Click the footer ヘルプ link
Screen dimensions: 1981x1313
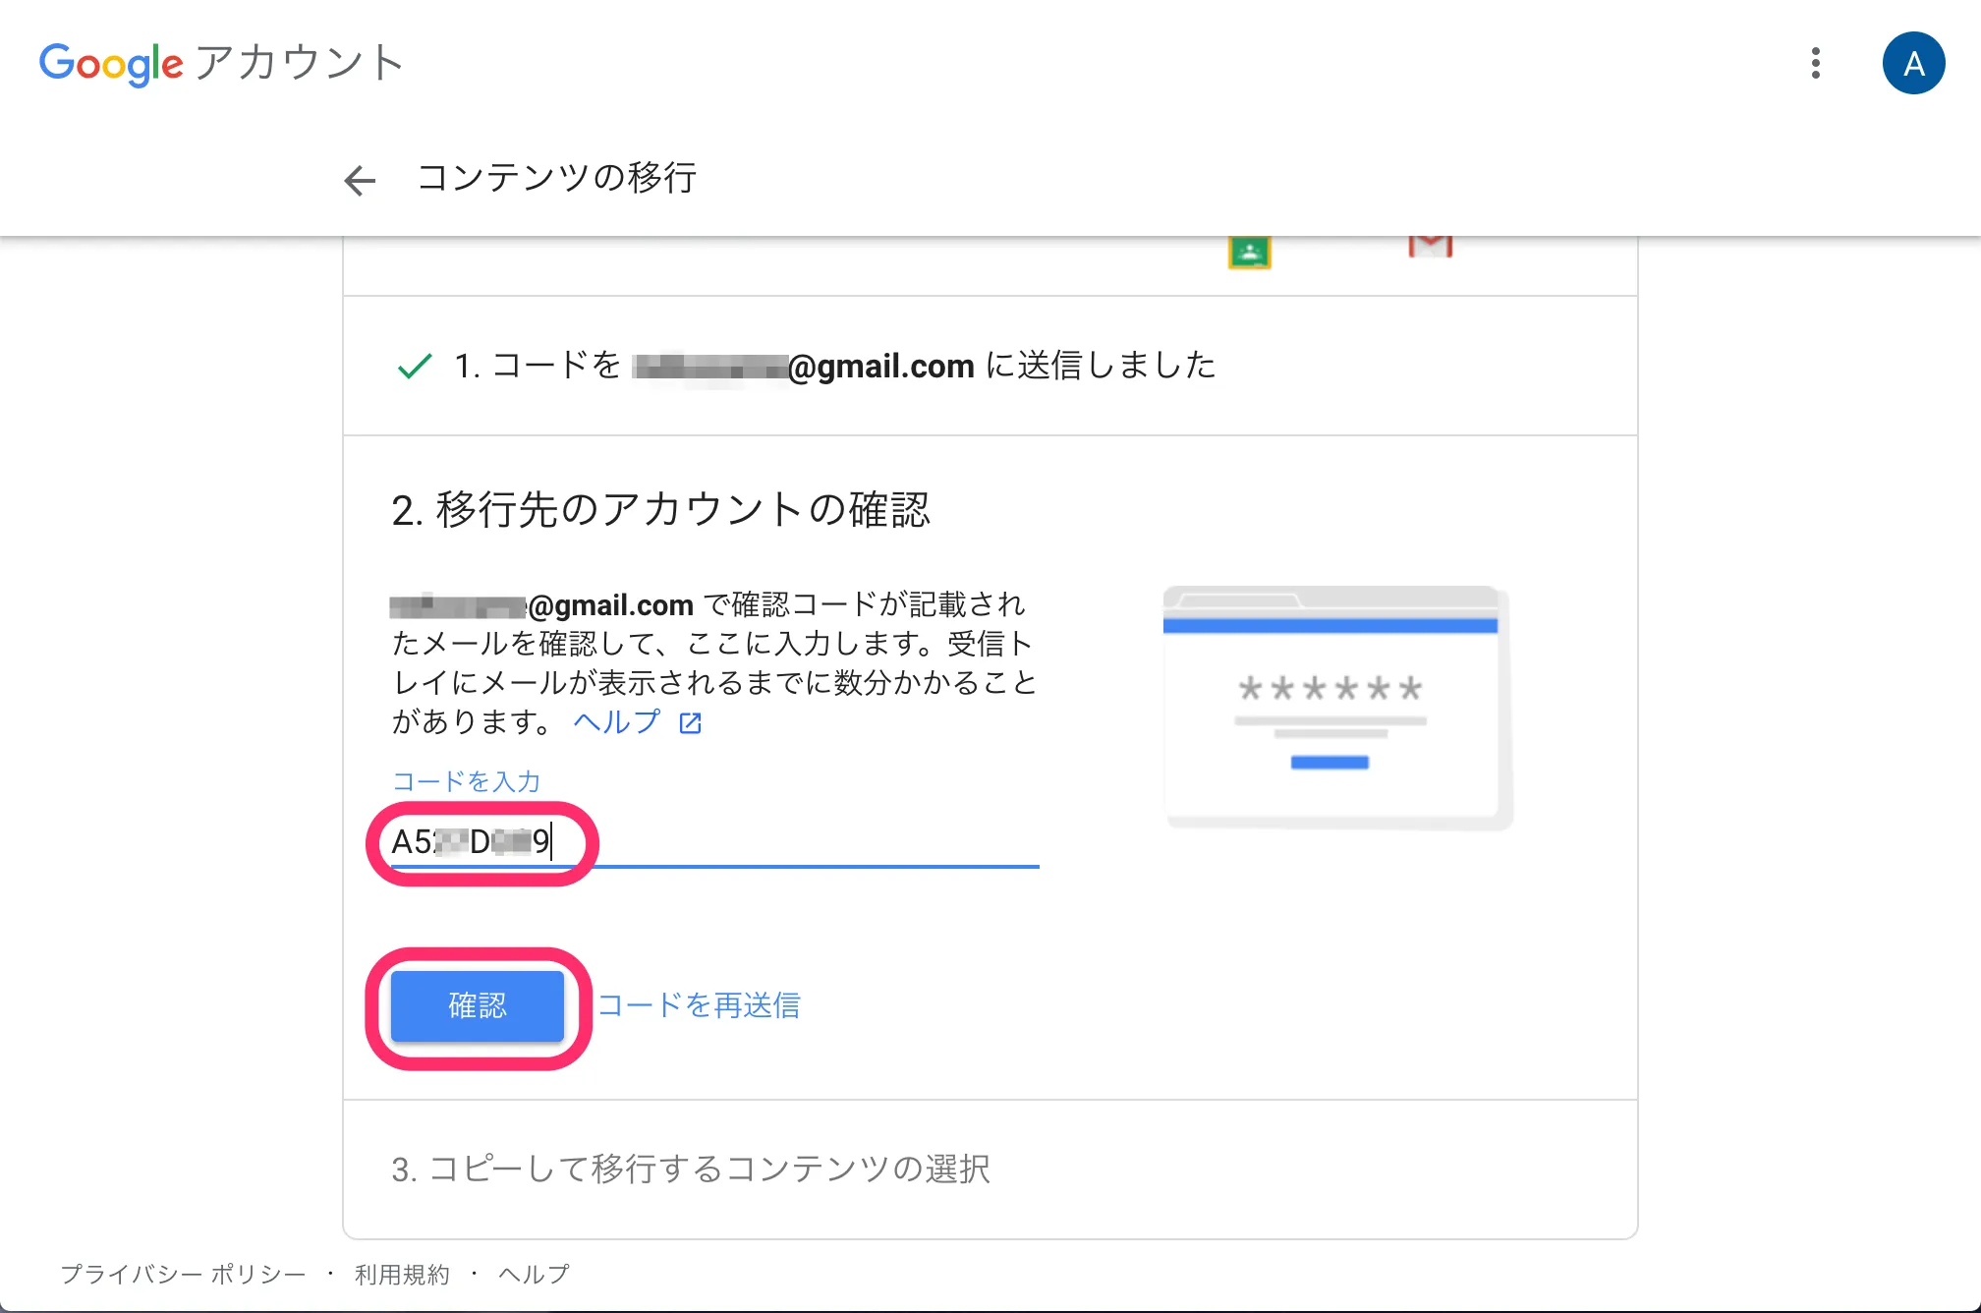(534, 1275)
